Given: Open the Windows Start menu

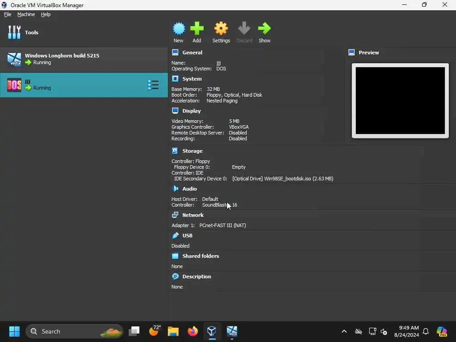Looking at the screenshot, I should pos(14,331).
